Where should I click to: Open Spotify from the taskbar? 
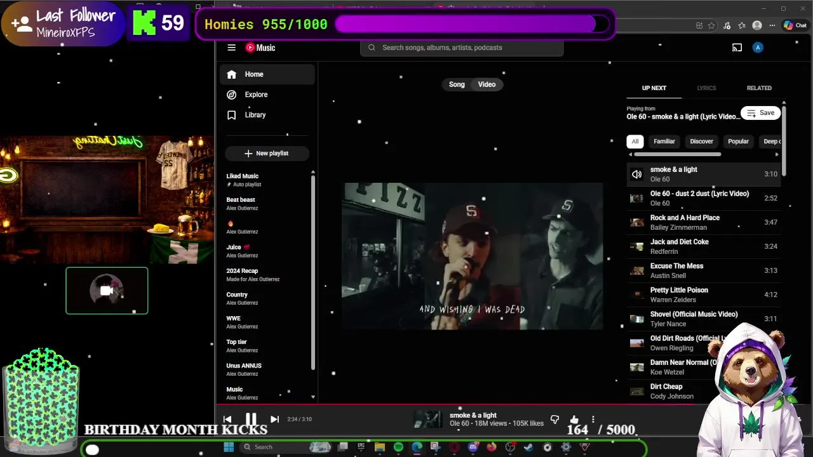tap(398, 447)
